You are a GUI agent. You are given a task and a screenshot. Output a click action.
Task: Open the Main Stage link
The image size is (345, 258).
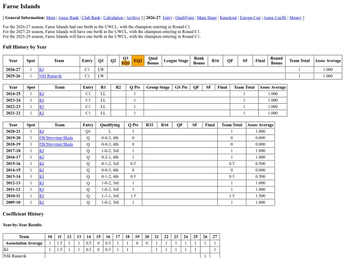207,18
